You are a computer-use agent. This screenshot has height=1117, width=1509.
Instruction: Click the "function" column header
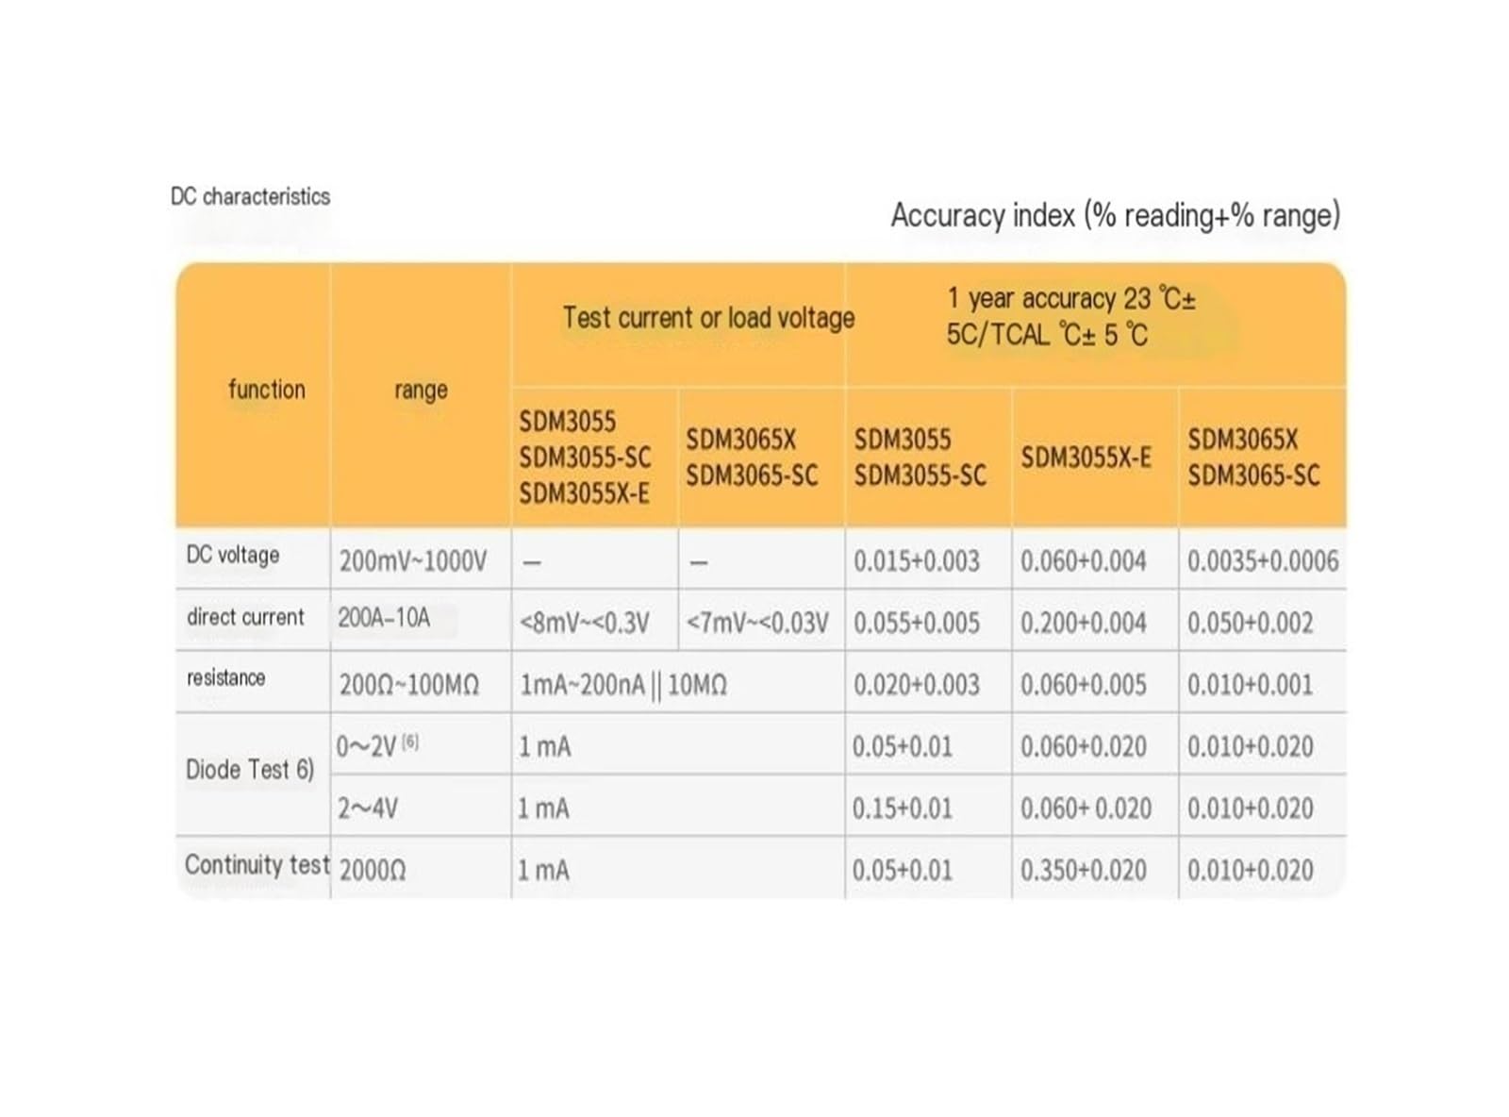pyautogui.click(x=267, y=390)
